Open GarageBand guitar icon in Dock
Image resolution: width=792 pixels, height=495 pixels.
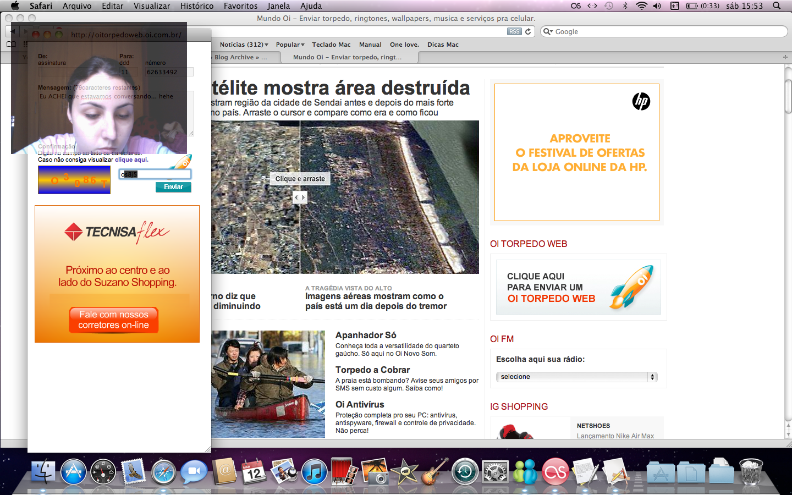(435, 471)
